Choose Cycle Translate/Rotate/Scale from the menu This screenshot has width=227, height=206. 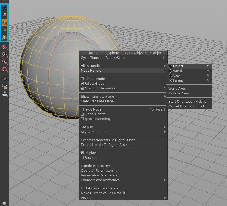tap(103, 58)
